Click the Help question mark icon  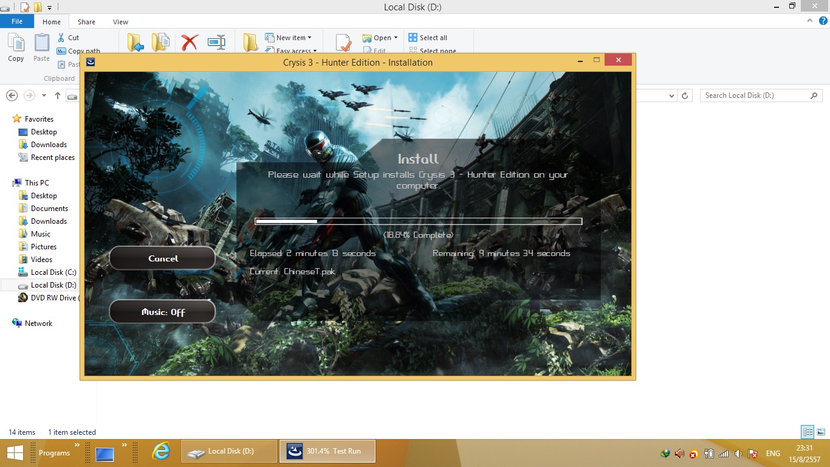click(823, 21)
